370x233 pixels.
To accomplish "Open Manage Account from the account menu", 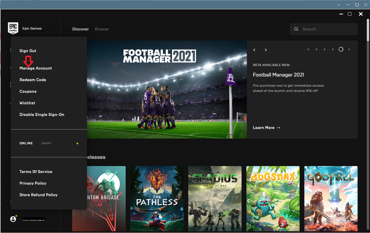I will coord(36,68).
